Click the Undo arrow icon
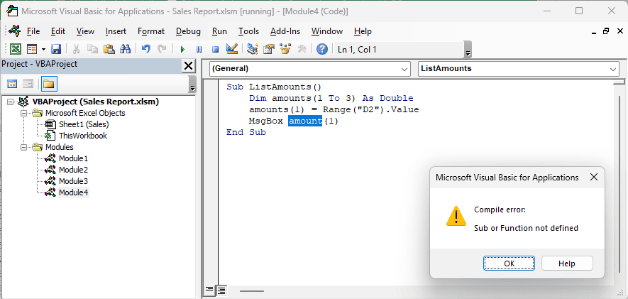The image size is (628, 299). (146, 49)
